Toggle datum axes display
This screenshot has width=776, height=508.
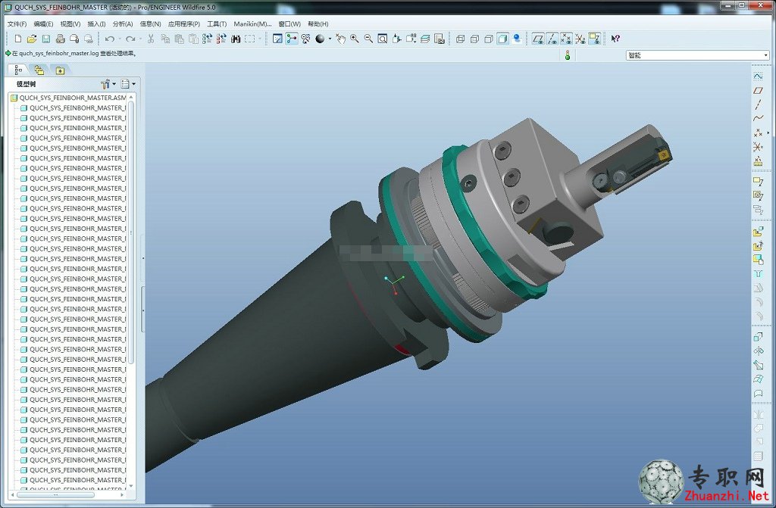(x=552, y=39)
